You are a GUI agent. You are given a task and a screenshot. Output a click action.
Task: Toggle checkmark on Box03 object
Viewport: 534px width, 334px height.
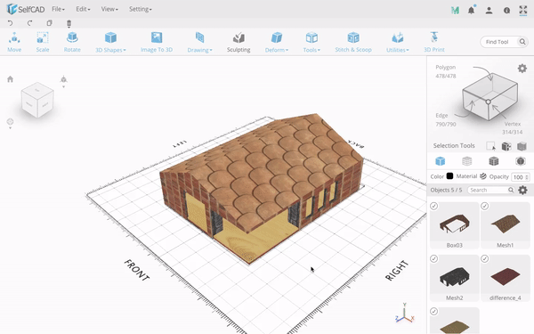[434, 207]
